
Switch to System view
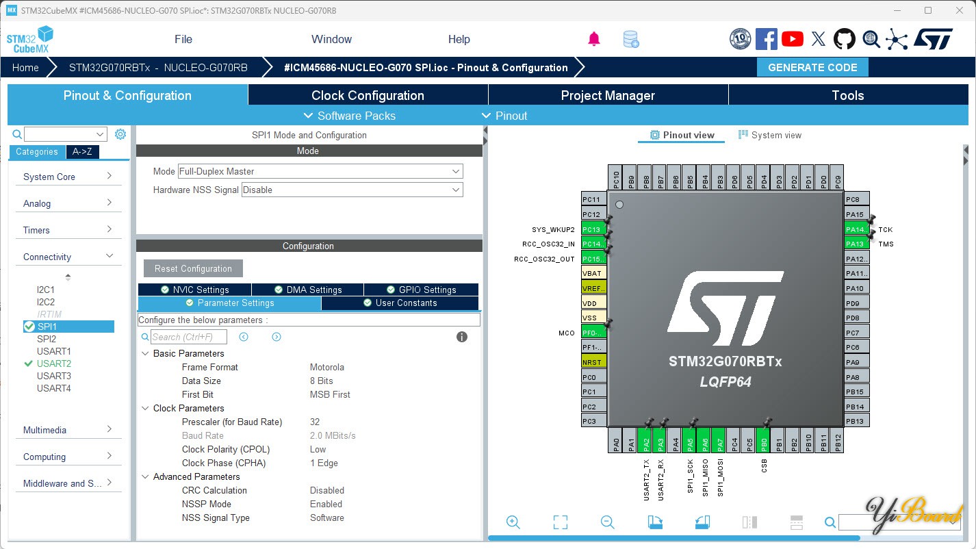click(x=769, y=135)
